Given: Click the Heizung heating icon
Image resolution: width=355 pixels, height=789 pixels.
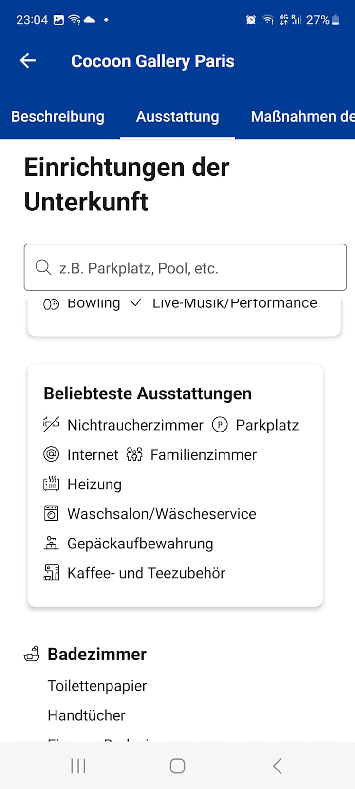Looking at the screenshot, I should pyautogui.click(x=51, y=484).
